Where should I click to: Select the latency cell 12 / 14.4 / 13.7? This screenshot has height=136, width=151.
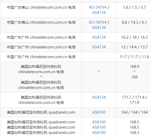pos(134,47)
